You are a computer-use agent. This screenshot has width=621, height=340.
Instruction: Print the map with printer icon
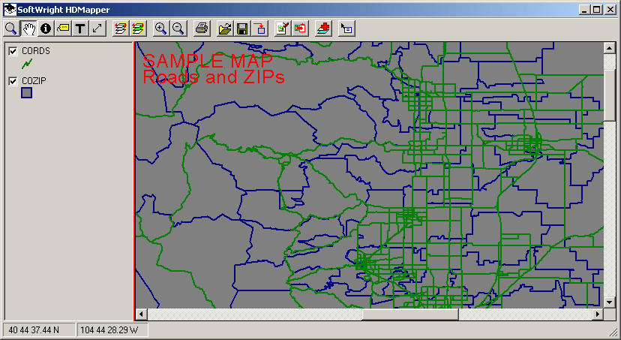[202, 29]
